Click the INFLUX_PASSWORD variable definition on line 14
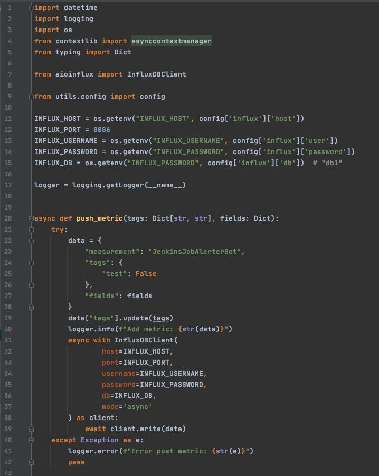 (x=66, y=152)
